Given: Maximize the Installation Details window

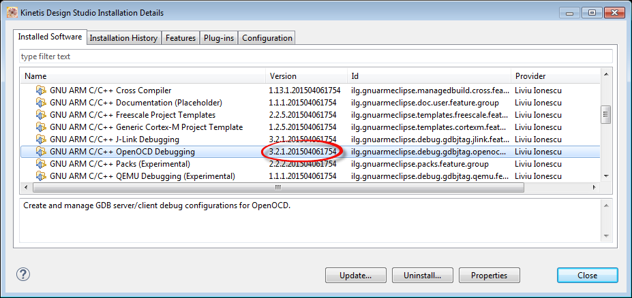Looking at the screenshot, I should [x=592, y=12].
